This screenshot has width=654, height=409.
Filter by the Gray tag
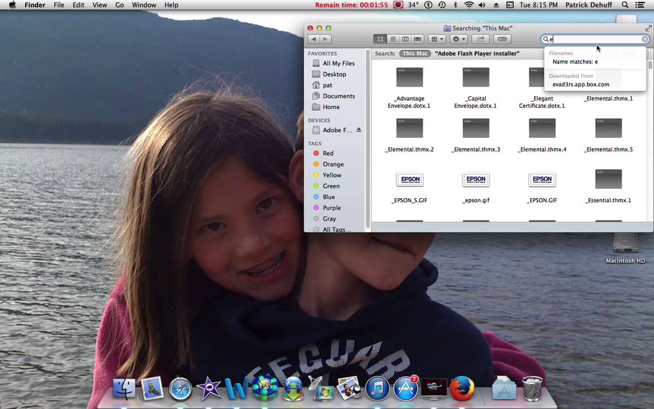click(329, 218)
